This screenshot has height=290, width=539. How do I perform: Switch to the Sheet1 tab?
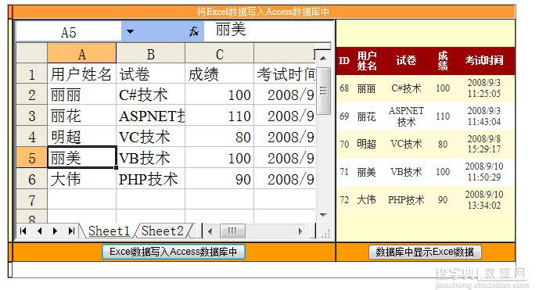tap(109, 231)
